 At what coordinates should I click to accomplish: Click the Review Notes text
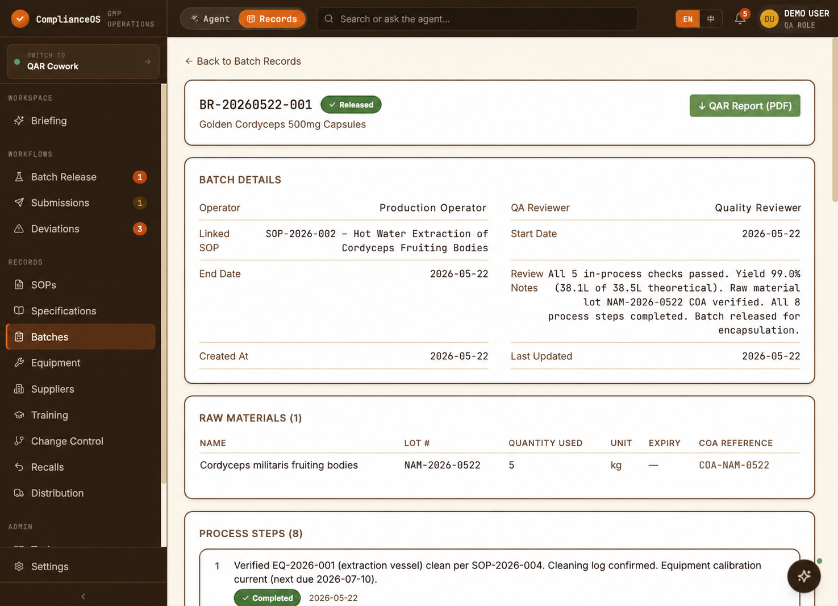click(673, 302)
